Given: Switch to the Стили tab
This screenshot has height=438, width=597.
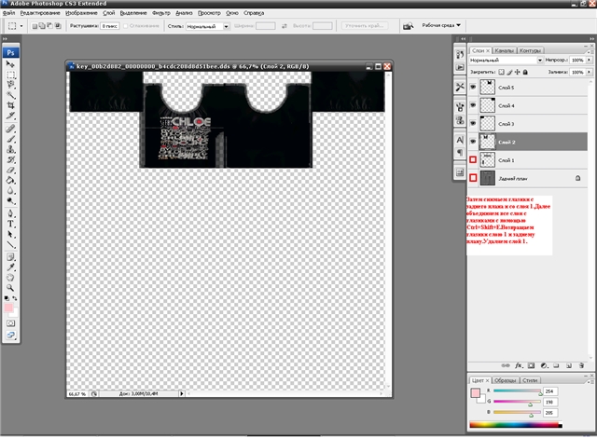Looking at the screenshot, I should 530,380.
